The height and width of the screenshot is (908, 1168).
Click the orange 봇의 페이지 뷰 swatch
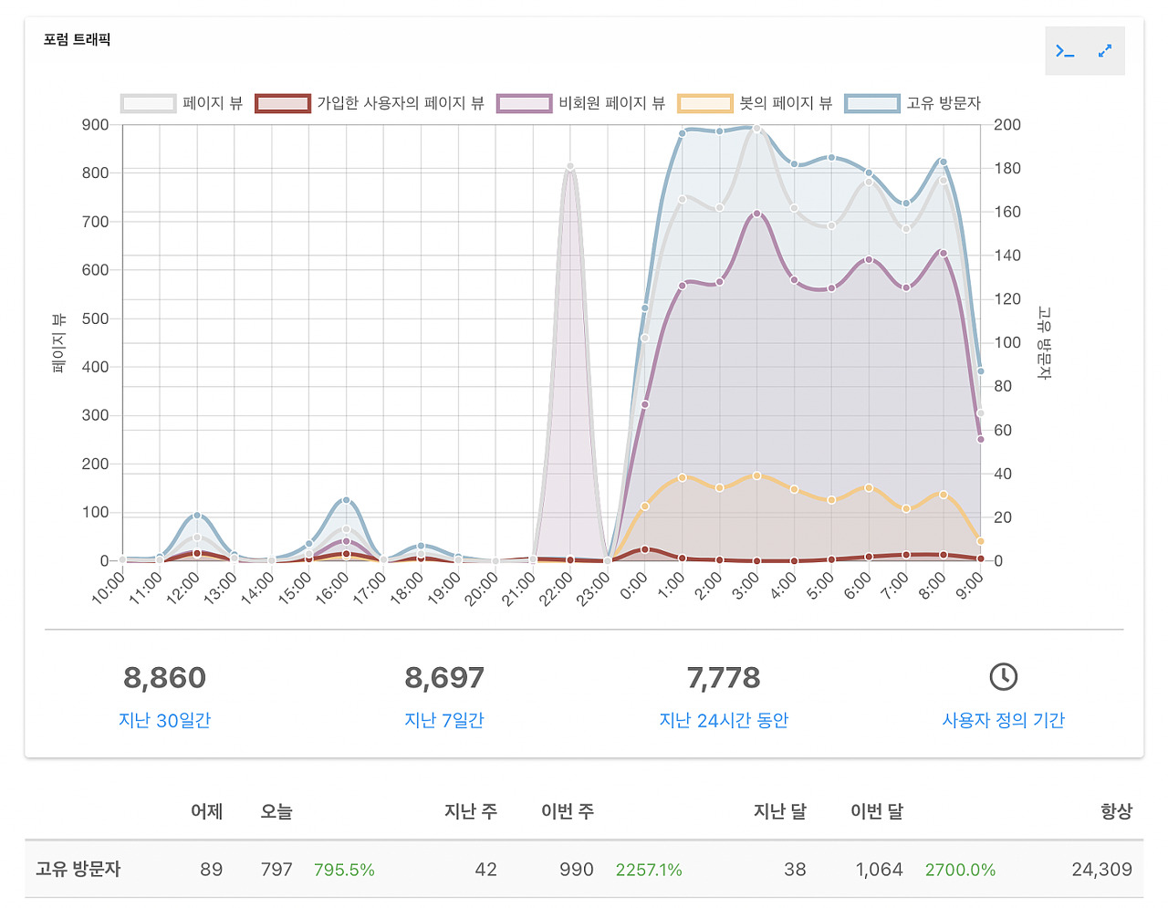(x=704, y=103)
